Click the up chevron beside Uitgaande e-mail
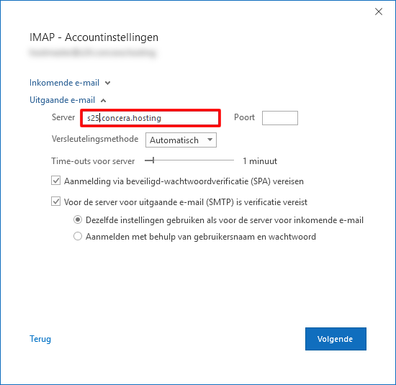 [103, 101]
